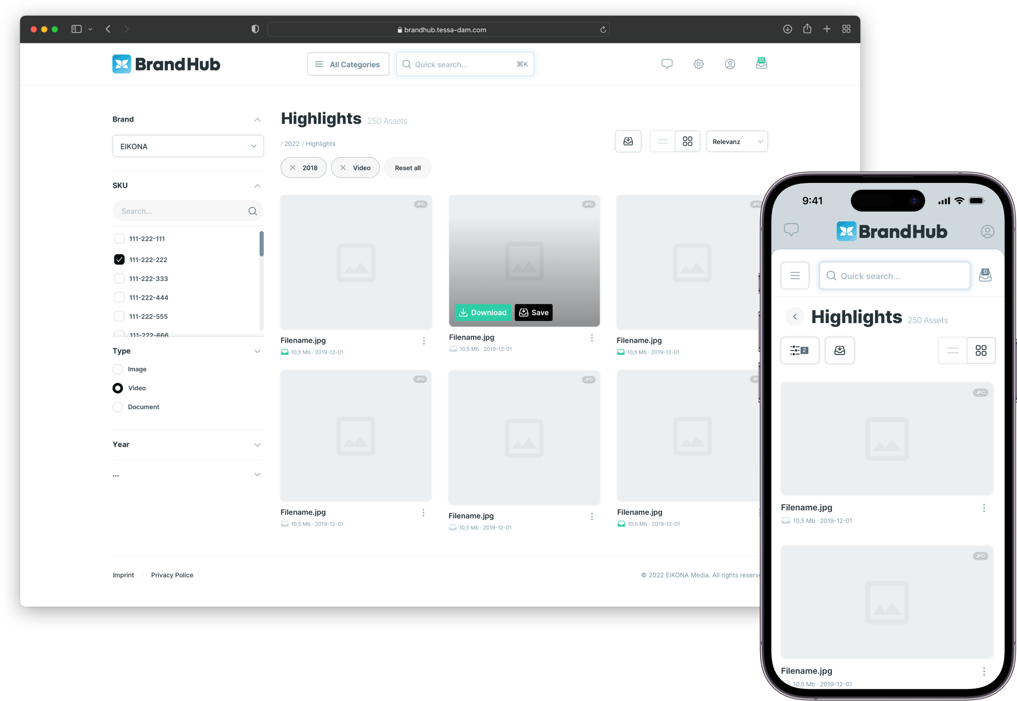Expand the ellipsis filter section
This screenshot has height=701, width=1017.
click(x=257, y=474)
